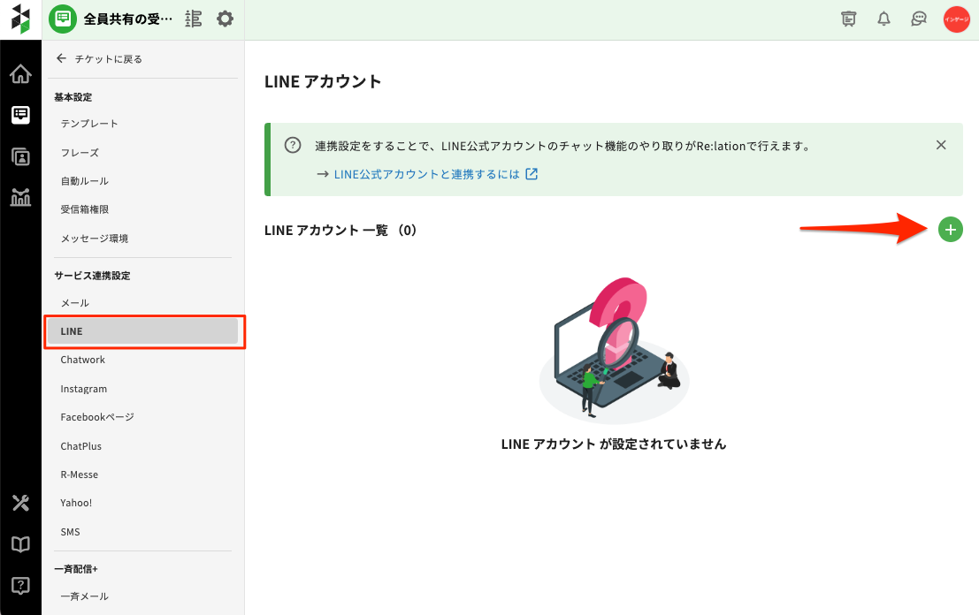Click the help question icon in sidebar
This screenshot has height=615, width=979.
[x=20, y=585]
